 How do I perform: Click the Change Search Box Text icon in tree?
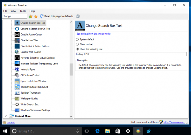tap(17, 23)
